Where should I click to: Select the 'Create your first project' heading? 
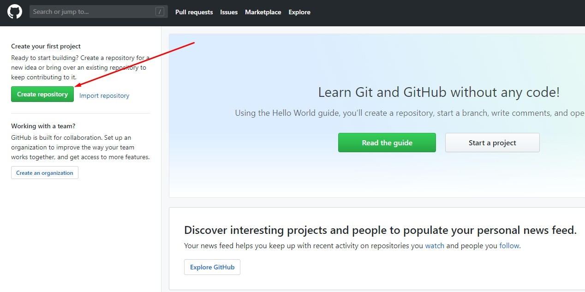click(x=46, y=46)
